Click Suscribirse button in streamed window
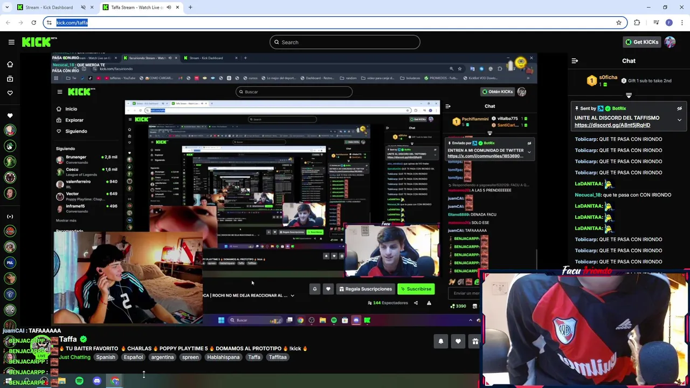Image resolution: width=690 pixels, height=388 pixels. (x=416, y=289)
